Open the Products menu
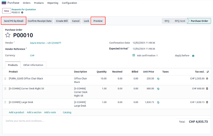 [x=39, y=3]
